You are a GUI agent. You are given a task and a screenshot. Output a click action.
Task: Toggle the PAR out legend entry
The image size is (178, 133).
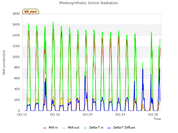coord(71,127)
